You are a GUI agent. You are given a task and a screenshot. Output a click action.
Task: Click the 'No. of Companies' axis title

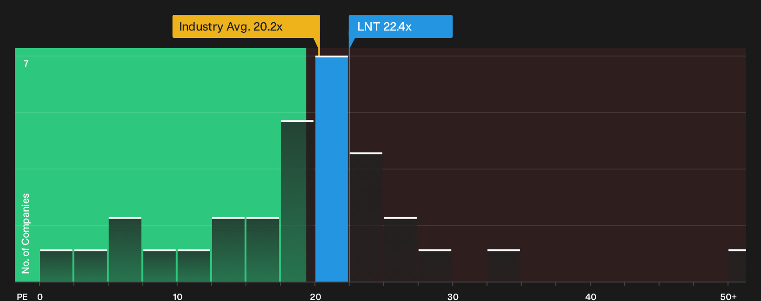pyautogui.click(x=26, y=233)
